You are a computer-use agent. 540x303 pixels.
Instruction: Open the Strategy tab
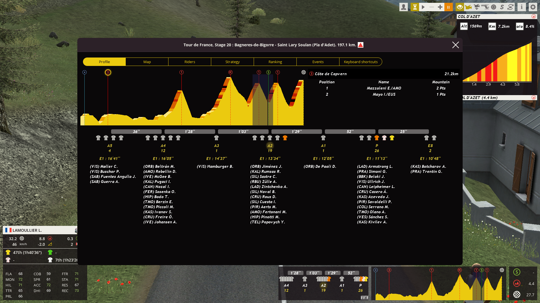[x=233, y=62]
